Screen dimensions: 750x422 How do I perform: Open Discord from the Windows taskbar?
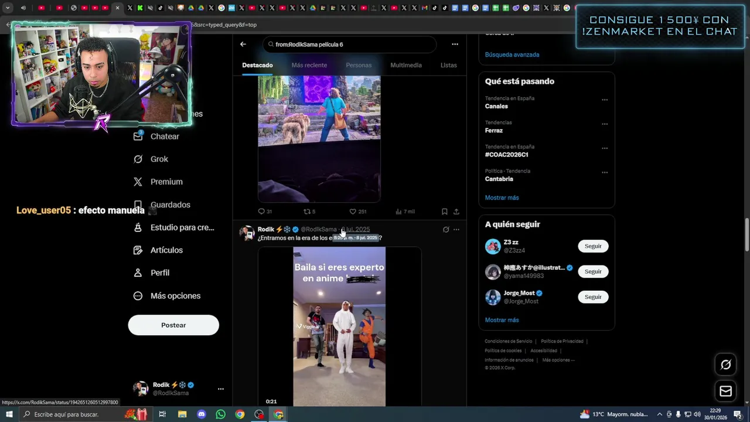tap(202, 414)
